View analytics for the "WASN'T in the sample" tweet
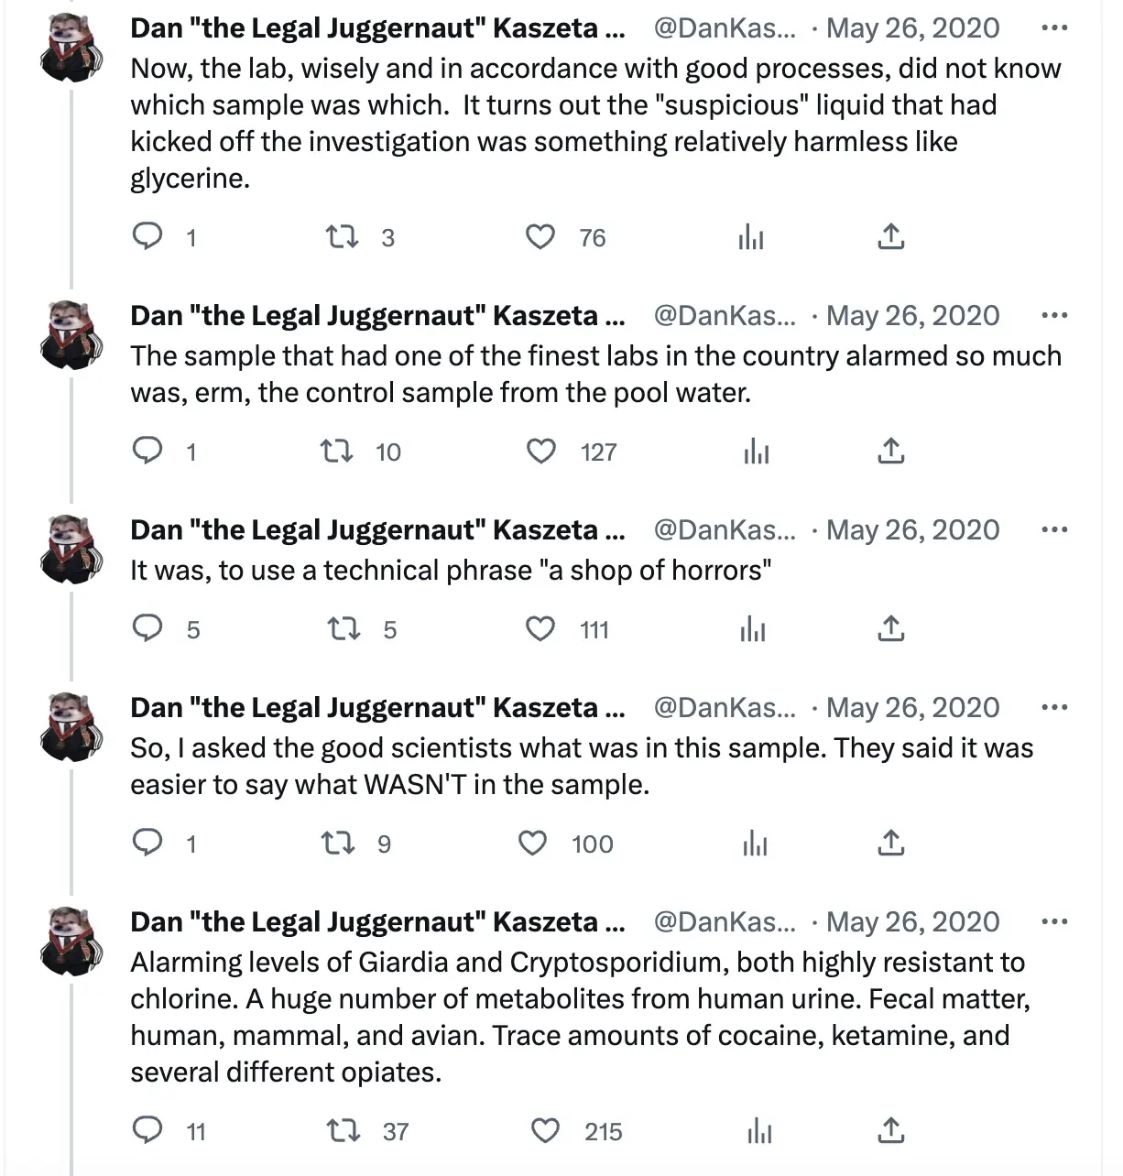This screenshot has height=1176, width=1123. (755, 844)
